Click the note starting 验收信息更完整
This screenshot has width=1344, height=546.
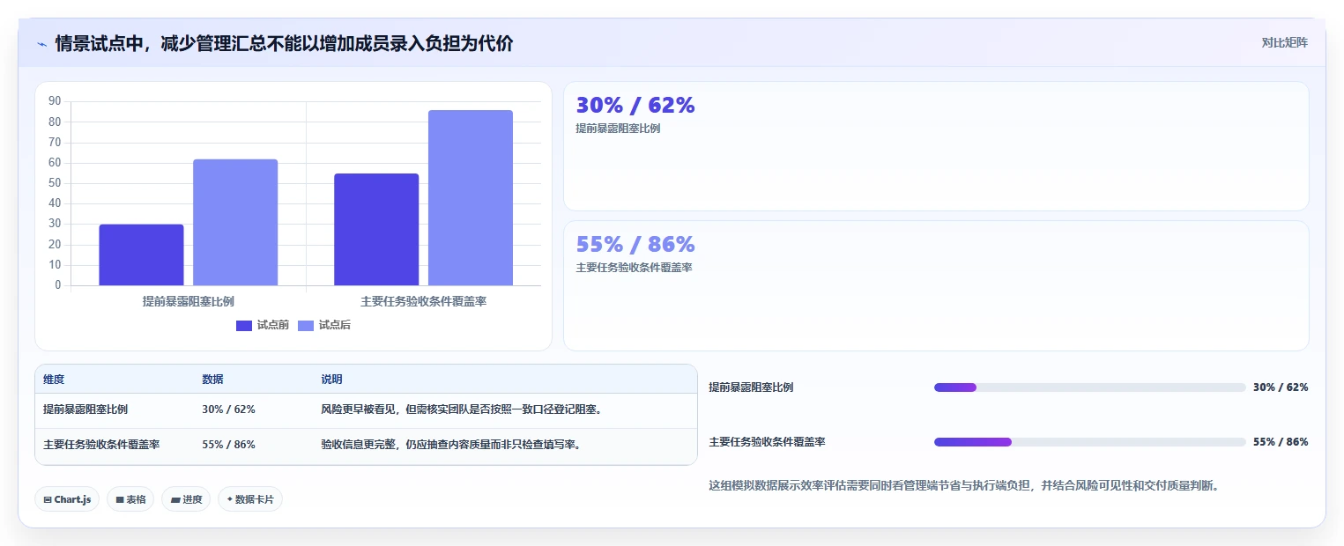click(450, 445)
